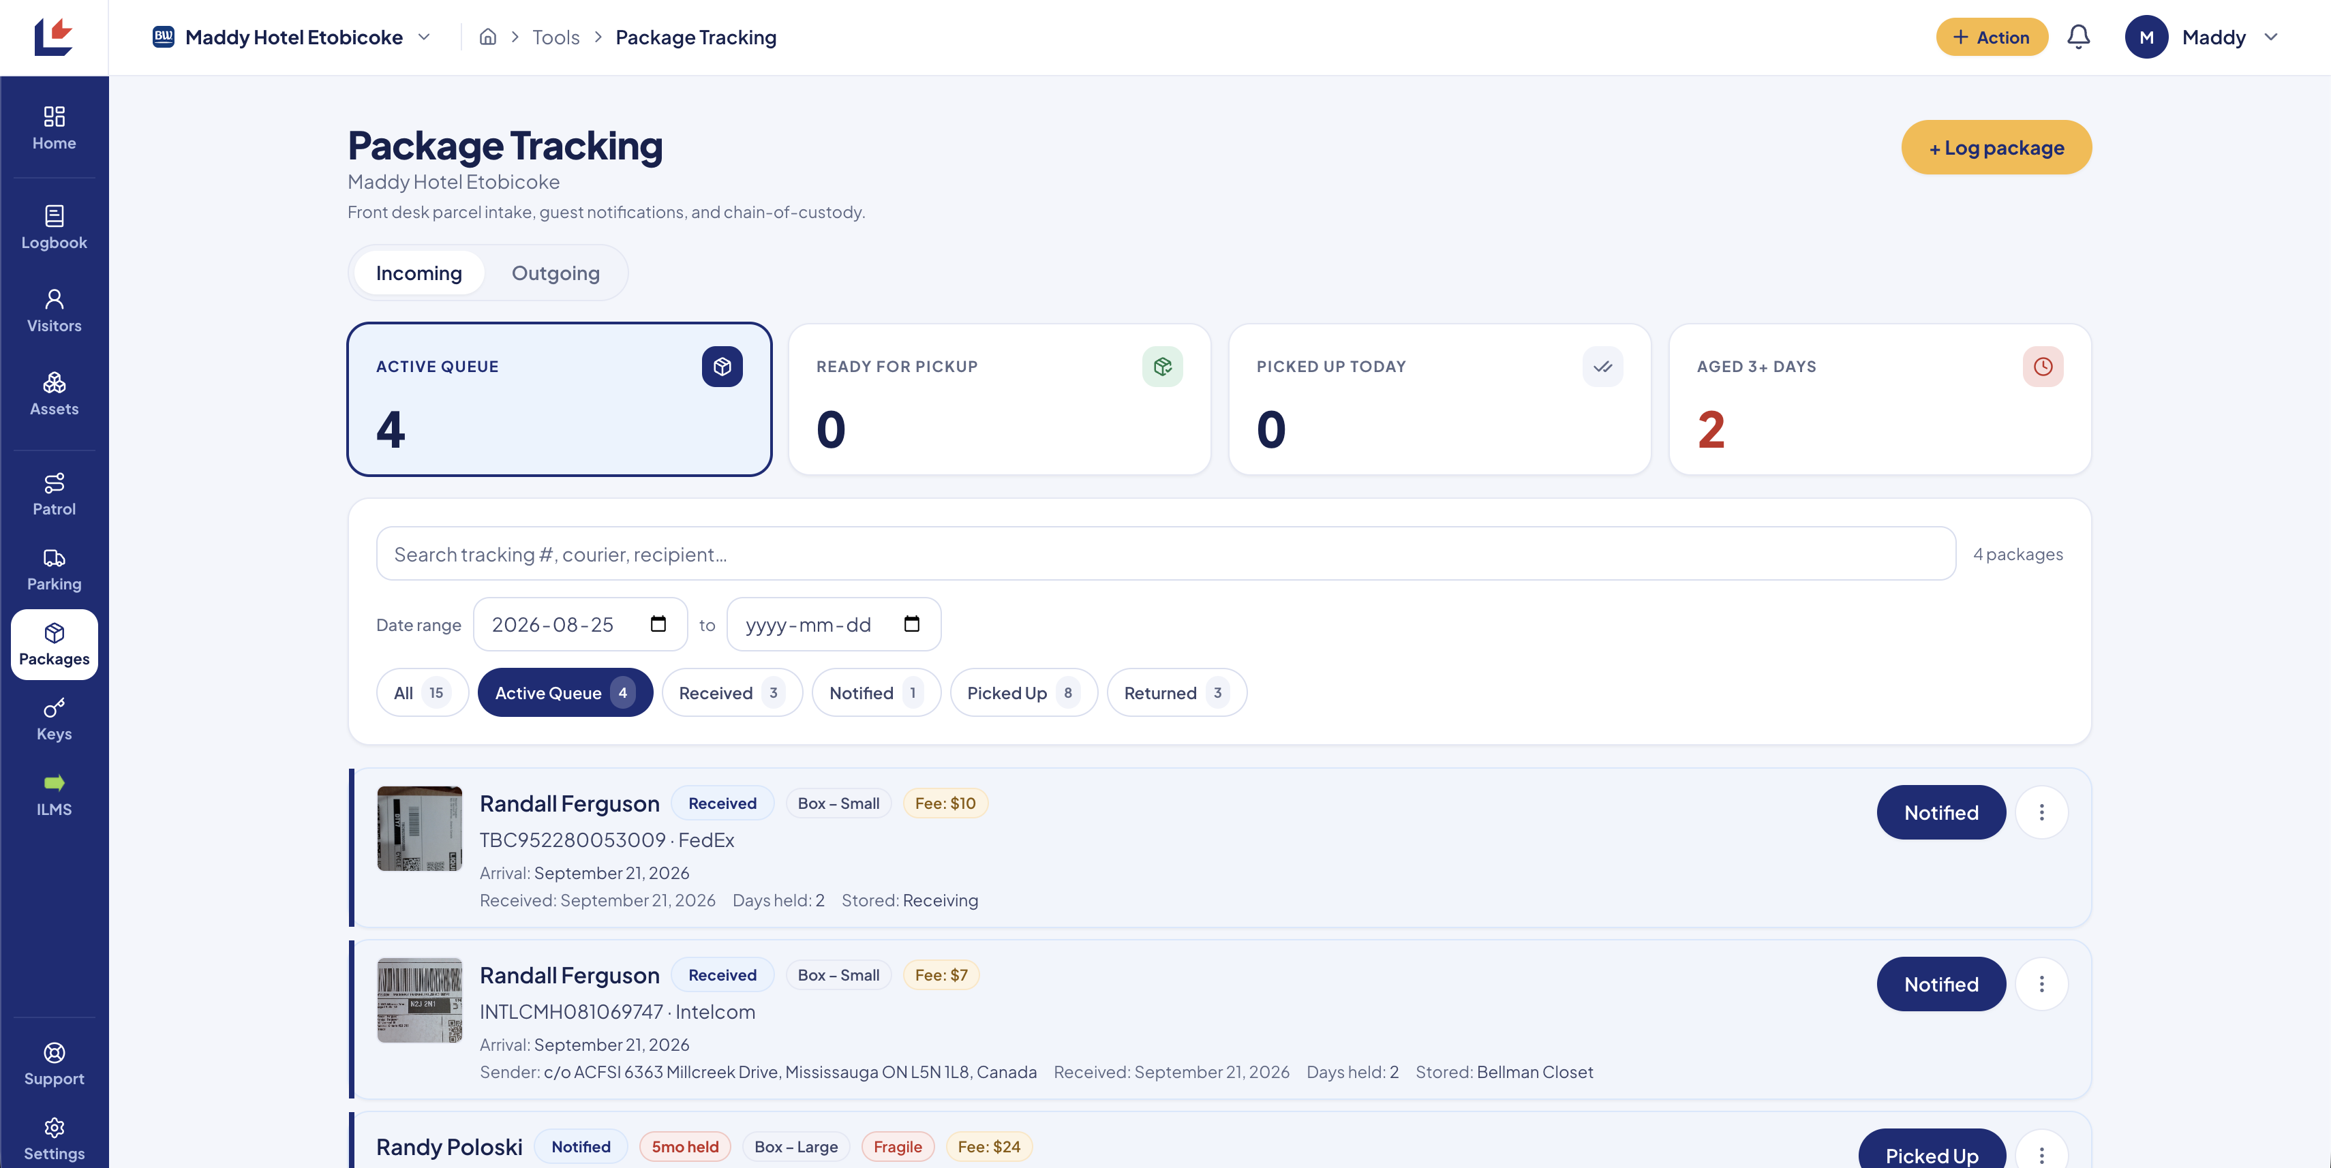Click the home breadcrumb icon
This screenshot has height=1168, width=2331.
(488, 37)
